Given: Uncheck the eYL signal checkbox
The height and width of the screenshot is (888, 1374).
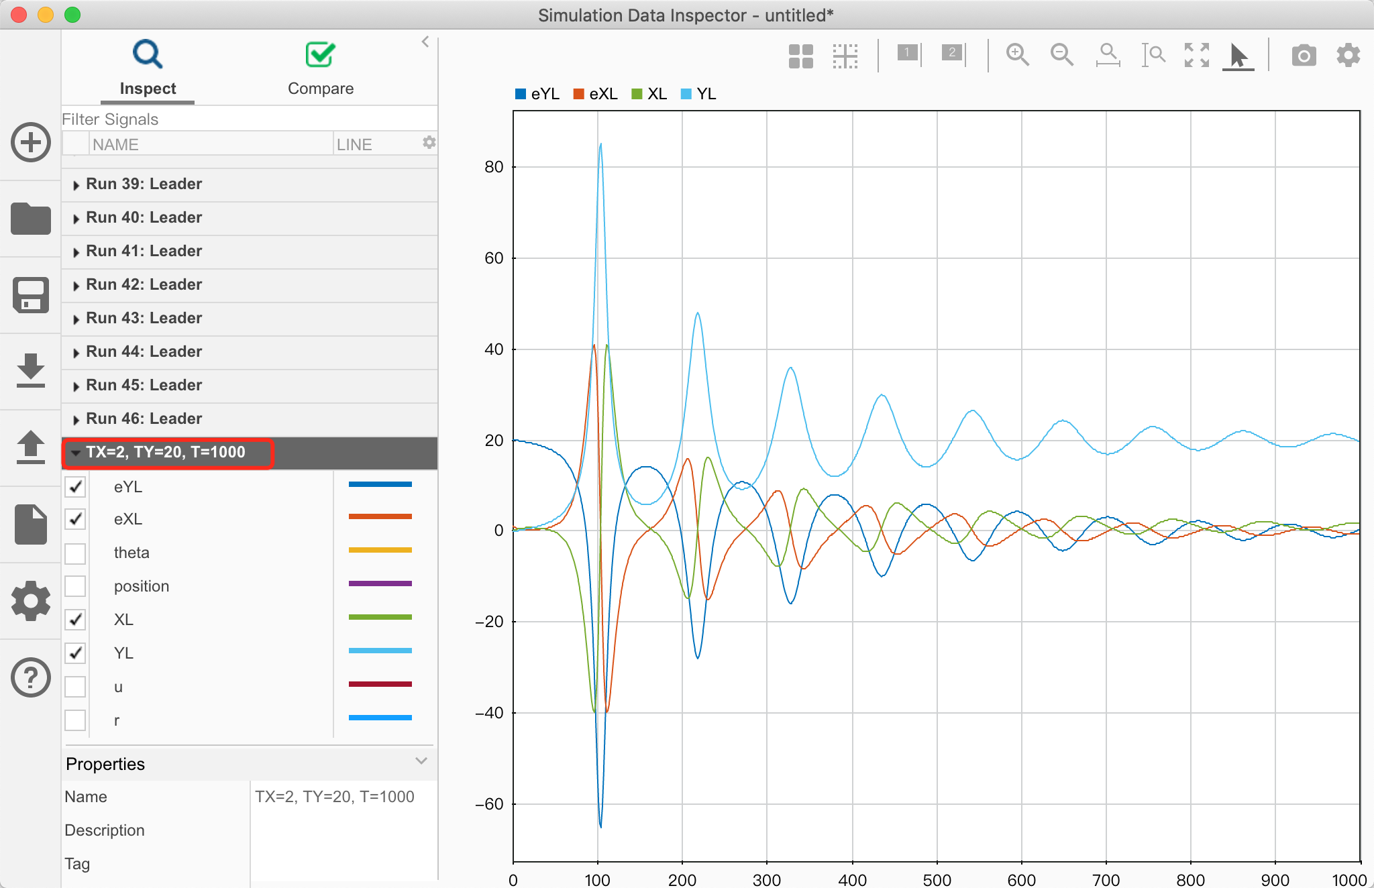Looking at the screenshot, I should point(75,486).
